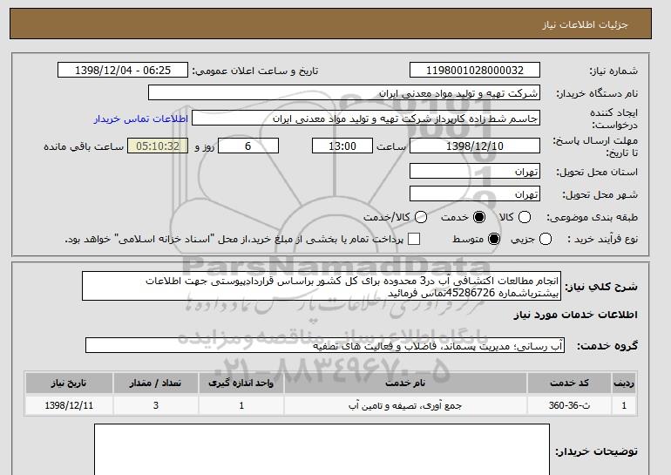Screen dimensions: 671x475
Task: Click the remaining days field showing 6
Action: pos(248,146)
